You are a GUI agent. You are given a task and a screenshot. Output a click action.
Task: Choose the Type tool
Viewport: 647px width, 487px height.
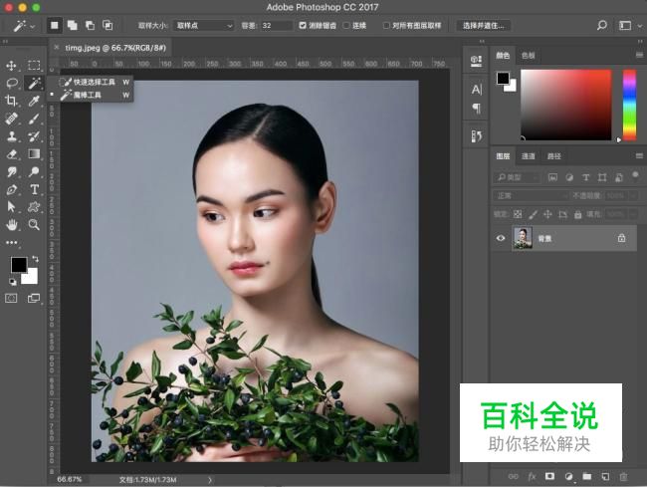point(34,189)
